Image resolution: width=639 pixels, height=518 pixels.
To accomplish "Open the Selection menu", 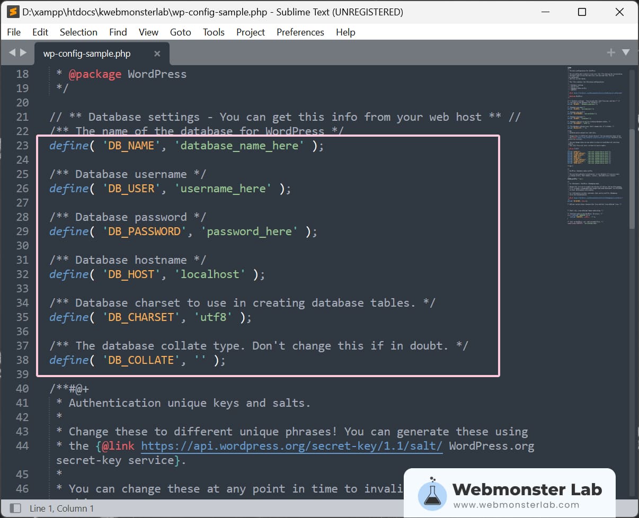I will 78,32.
